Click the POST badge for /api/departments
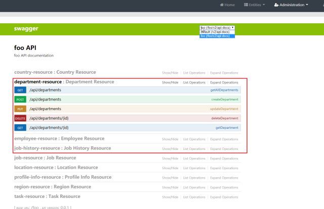This screenshot has height=209, width=324. click(20, 99)
